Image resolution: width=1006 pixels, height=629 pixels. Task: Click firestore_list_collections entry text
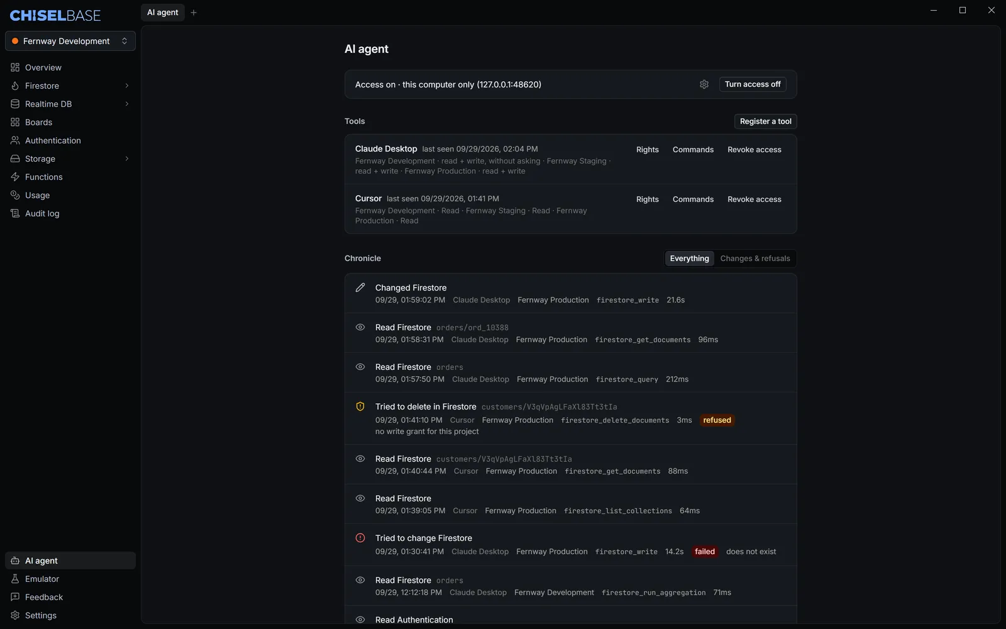click(618, 511)
